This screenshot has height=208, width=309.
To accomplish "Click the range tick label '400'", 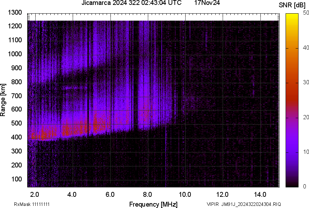I will (16, 137).
